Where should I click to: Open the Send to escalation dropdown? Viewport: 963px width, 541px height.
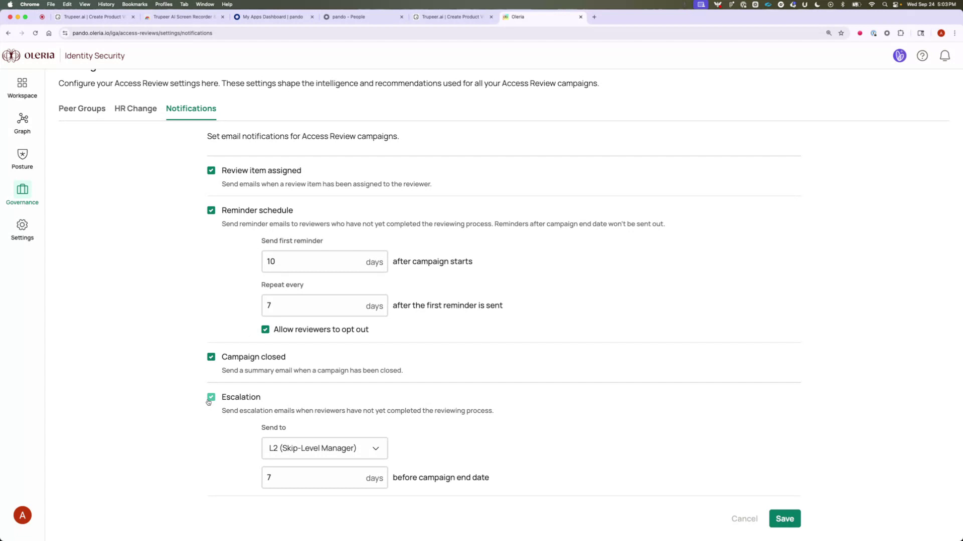point(324,448)
